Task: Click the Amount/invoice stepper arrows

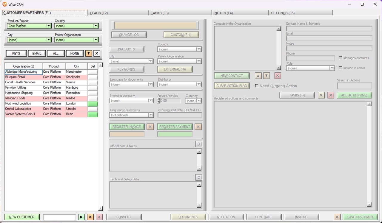Action: coord(159,101)
